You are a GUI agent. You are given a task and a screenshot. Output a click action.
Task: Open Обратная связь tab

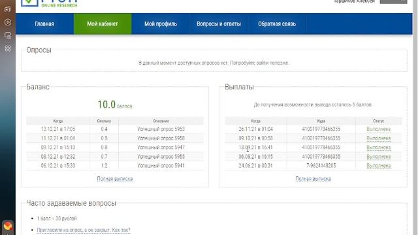277,24
